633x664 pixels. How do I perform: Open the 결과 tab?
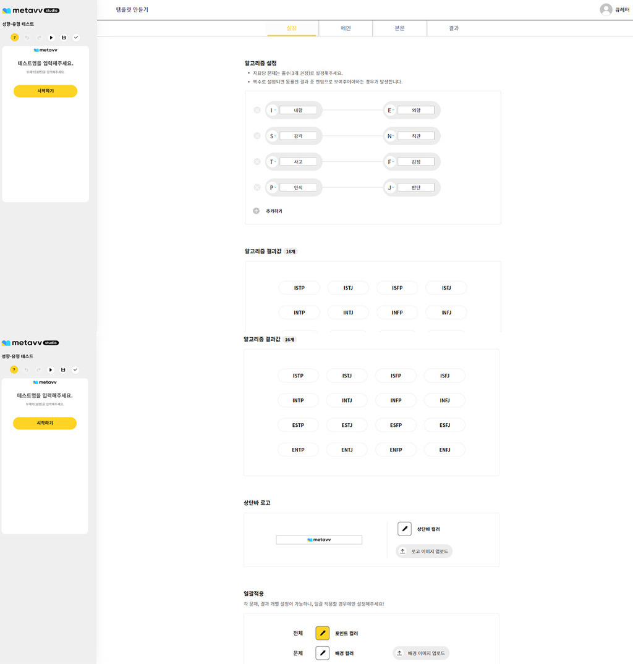pyautogui.click(x=454, y=28)
